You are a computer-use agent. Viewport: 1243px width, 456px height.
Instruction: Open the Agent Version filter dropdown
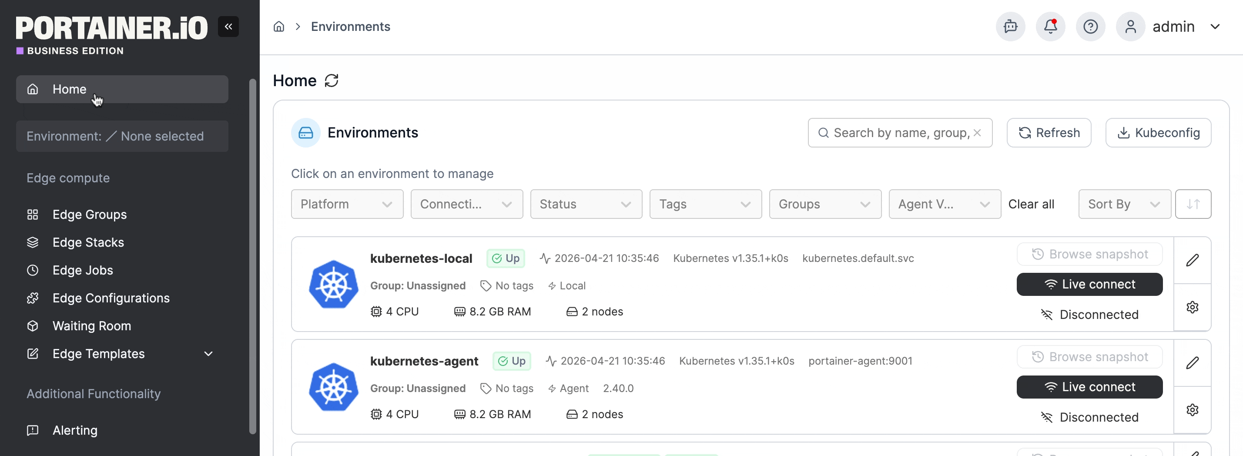pyautogui.click(x=945, y=204)
